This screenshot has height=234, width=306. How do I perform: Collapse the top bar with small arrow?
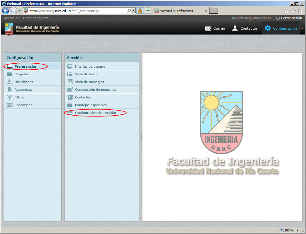pos(302,28)
